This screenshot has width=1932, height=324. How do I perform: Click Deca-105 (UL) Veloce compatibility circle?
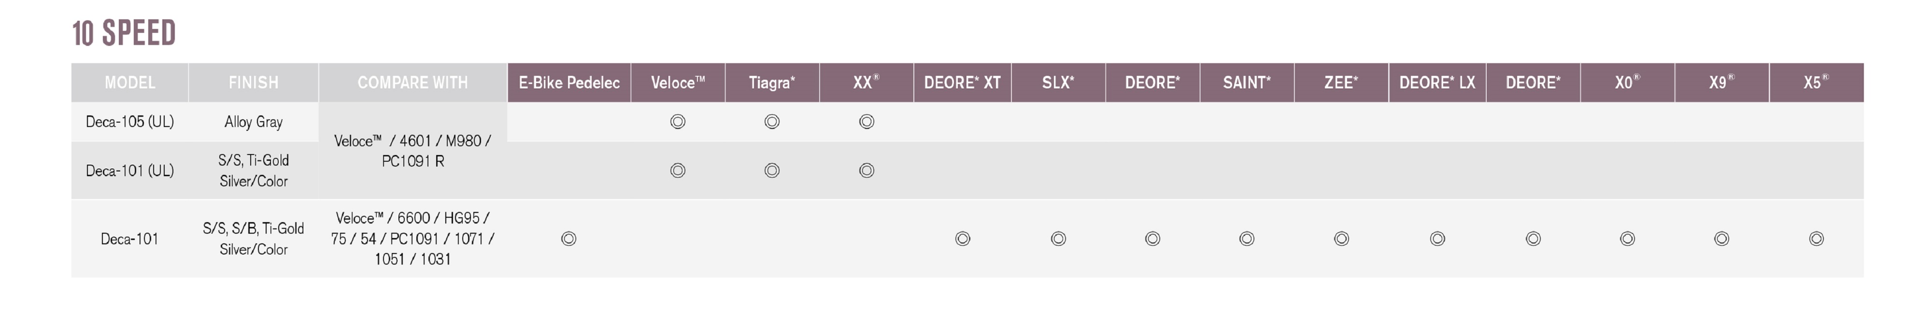pos(677,122)
